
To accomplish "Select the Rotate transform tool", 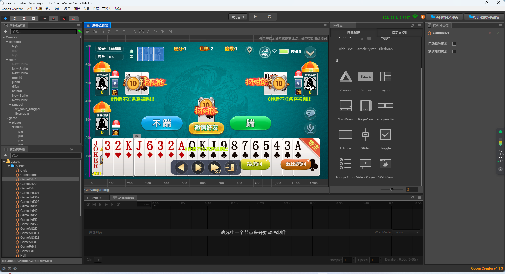I will point(15,18).
